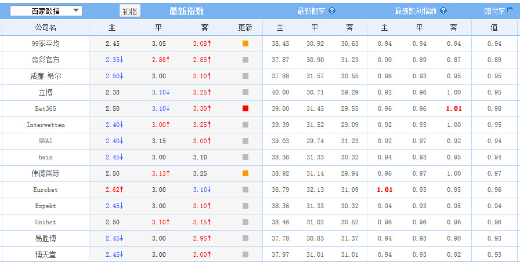Click the orange update marker for 99家平均
The image size is (520, 262).
[x=245, y=43]
